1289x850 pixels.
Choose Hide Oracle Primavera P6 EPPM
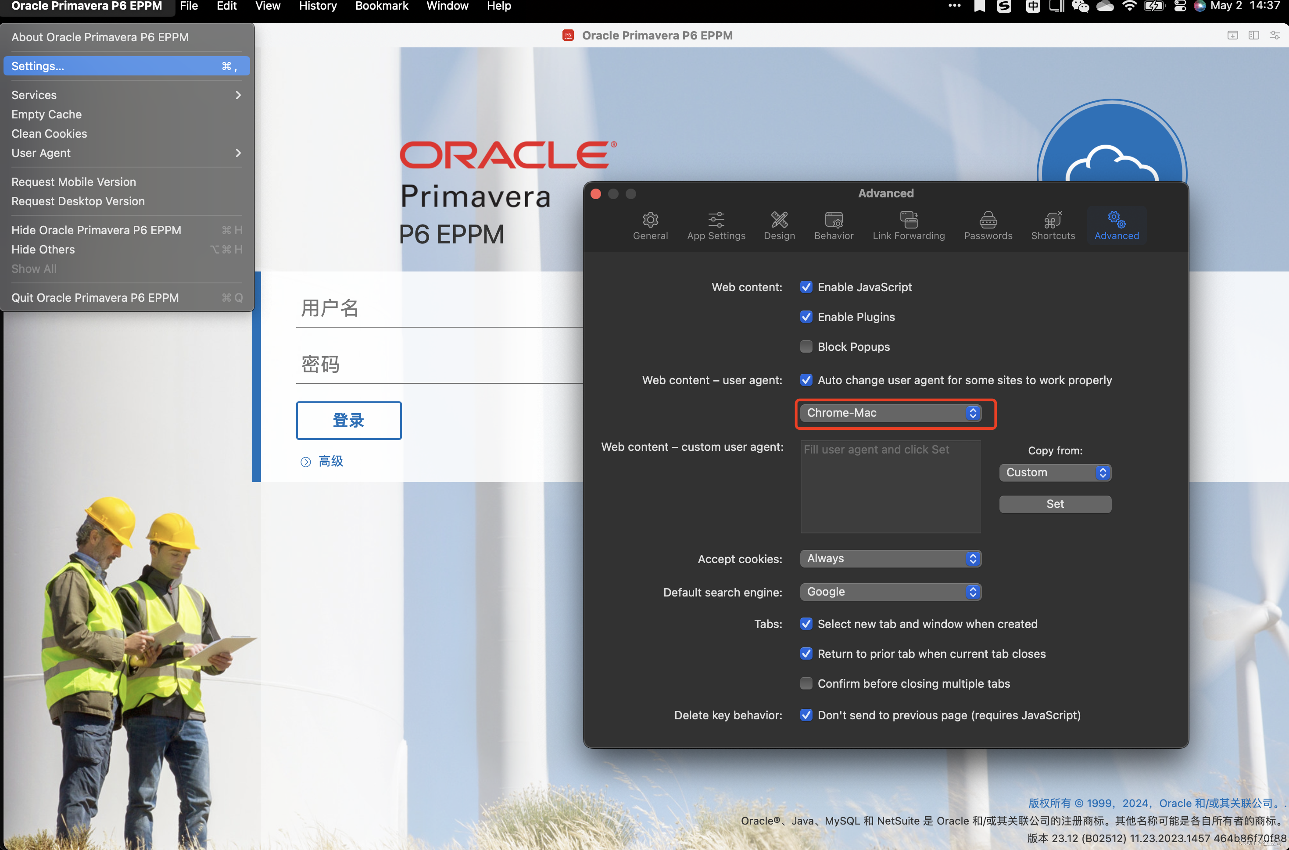click(x=126, y=230)
